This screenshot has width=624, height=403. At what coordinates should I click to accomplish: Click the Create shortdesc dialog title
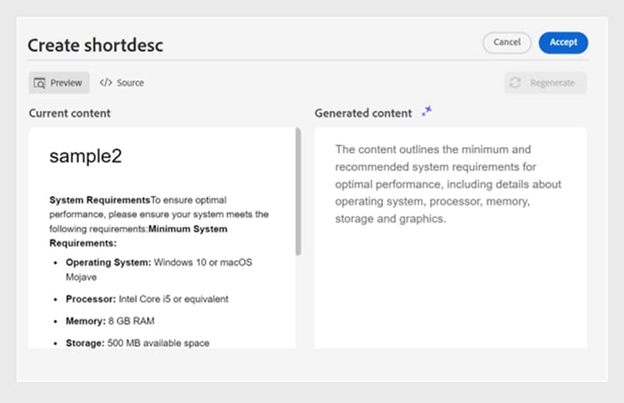[96, 45]
